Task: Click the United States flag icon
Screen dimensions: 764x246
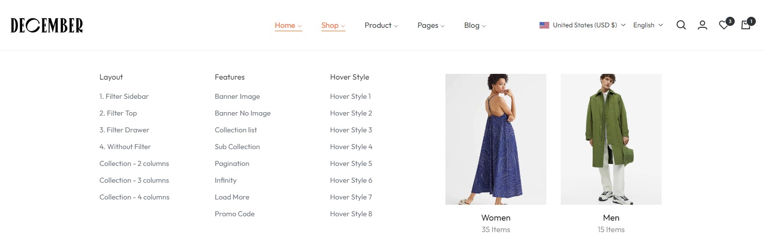Action: click(x=544, y=25)
